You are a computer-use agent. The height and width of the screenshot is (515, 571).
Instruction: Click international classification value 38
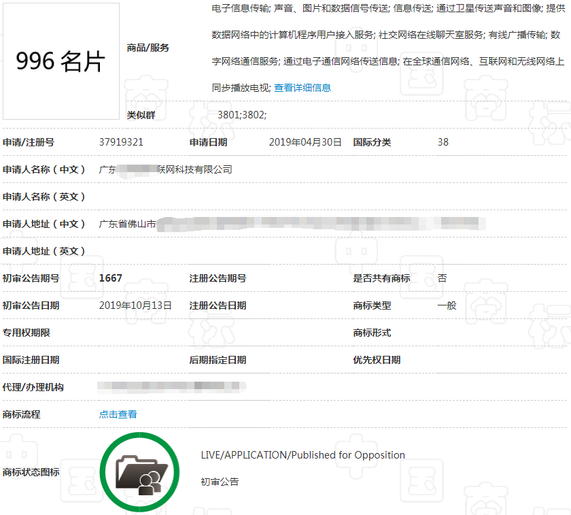pos(443,142)
